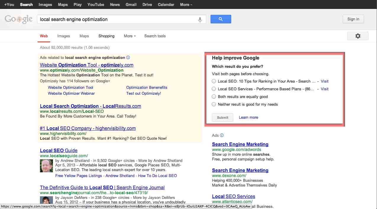
Task: Click 'More by Andrew Shotland' link
Action: tap(161, 160)
